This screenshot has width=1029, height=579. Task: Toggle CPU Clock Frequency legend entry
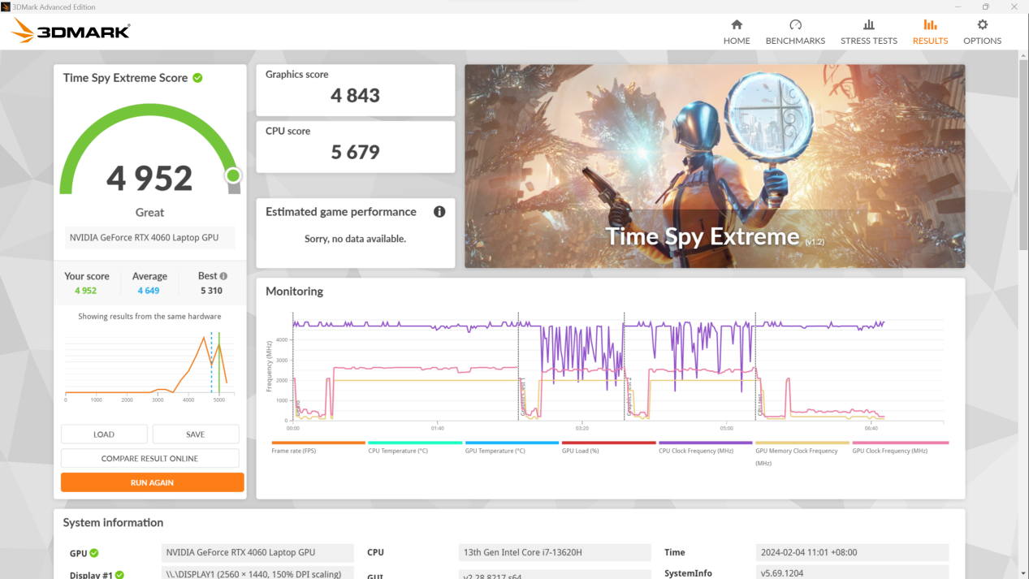pyautogui.click(x=705, y=447)
